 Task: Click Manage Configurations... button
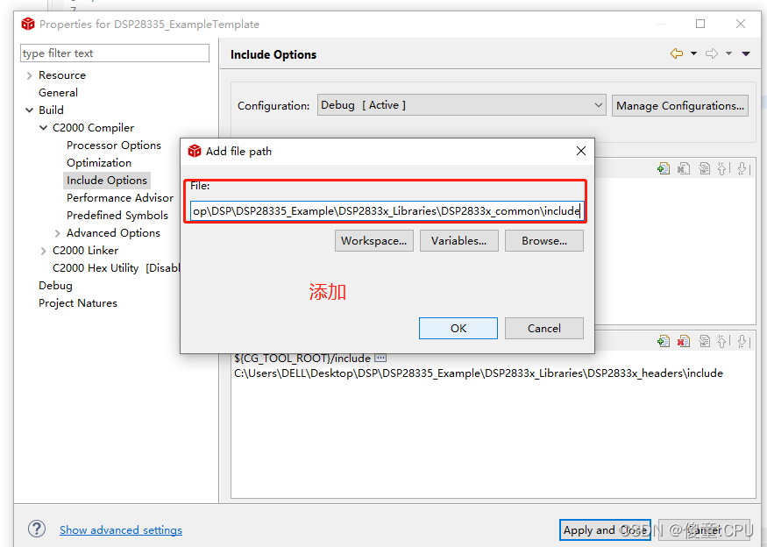[680, 106]
